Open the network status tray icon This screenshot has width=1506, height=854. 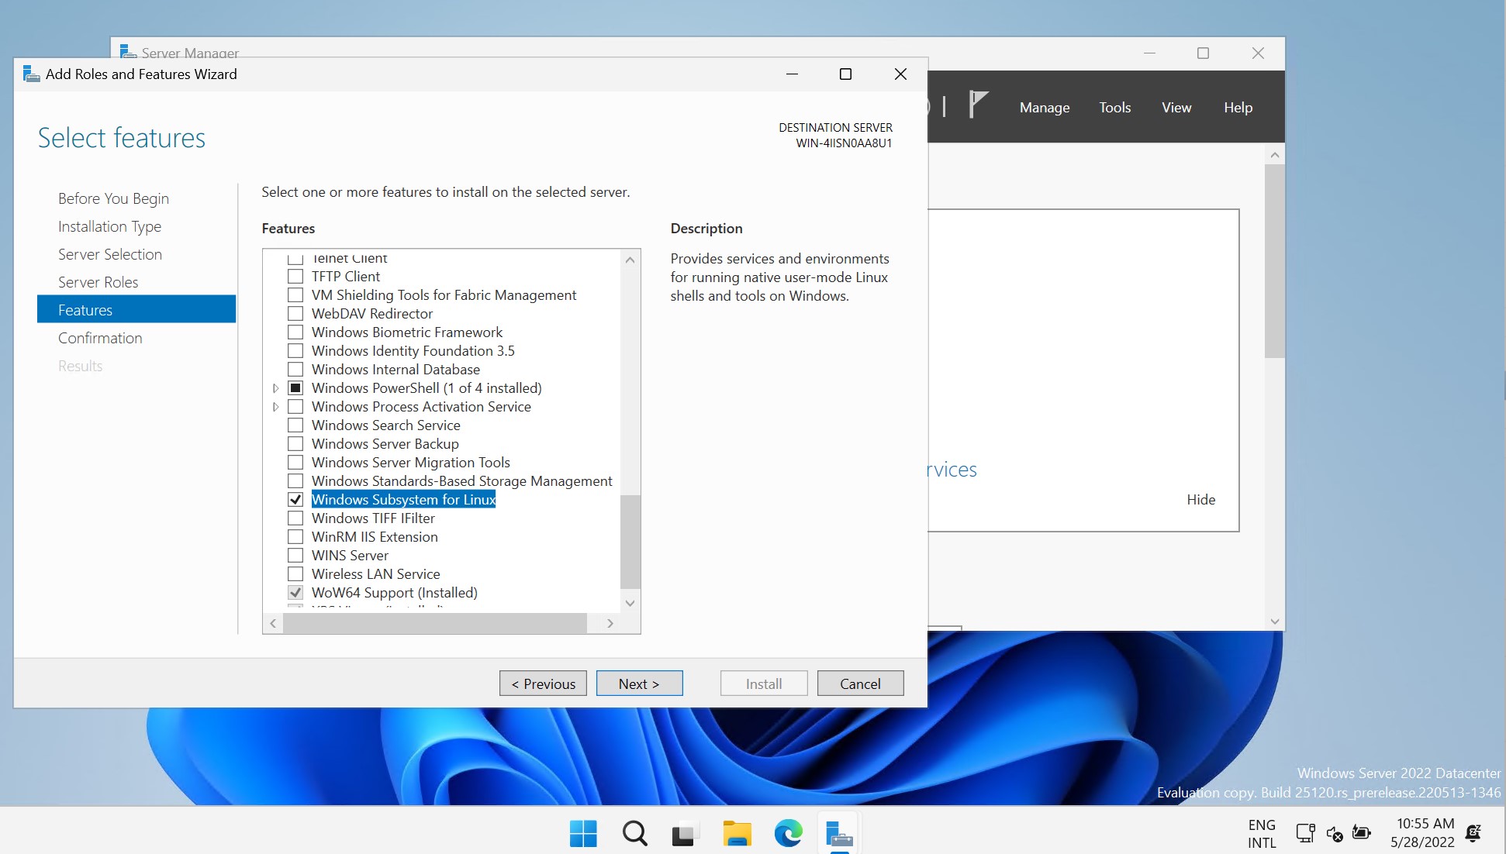(x=1305, y=834)
